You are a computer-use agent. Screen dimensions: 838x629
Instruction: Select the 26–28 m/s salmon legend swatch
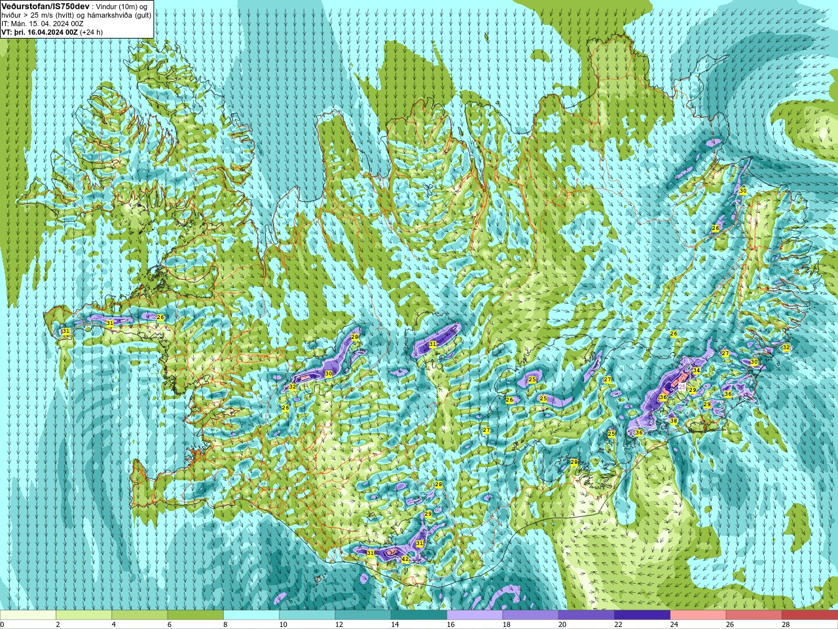tap(754, 615)
